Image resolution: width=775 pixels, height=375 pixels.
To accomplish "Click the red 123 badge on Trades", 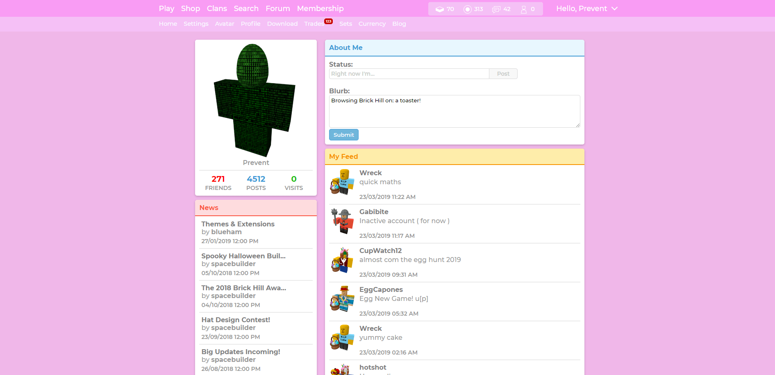I will [329, 20].
